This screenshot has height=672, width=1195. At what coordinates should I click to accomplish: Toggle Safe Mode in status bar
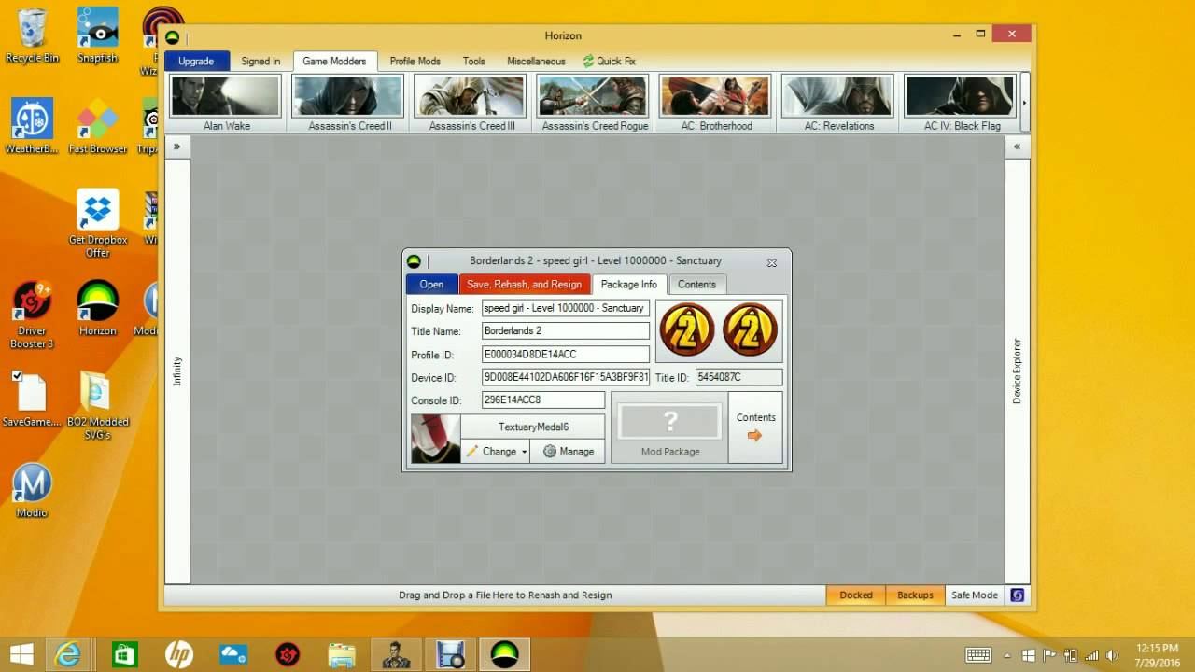click(x=974, y=595)
